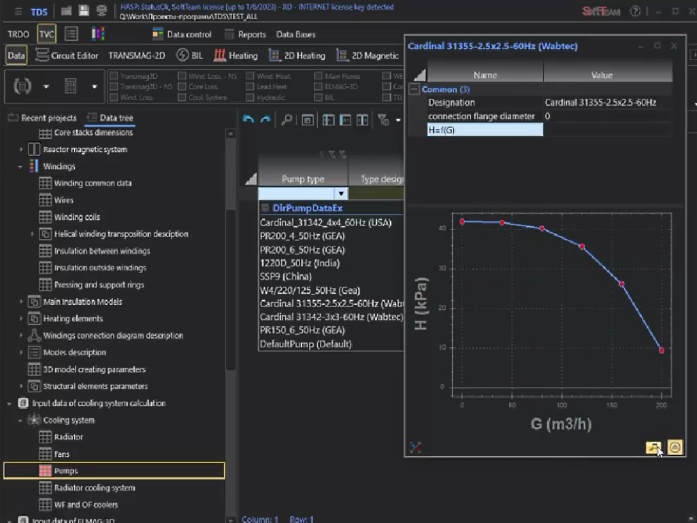This screenshot has width=697, height=523.
Task: Open Data Bases
Action: click(x=296, y=34)
